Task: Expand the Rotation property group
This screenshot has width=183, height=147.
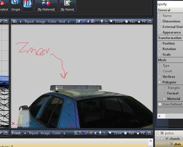Action: 159,49
